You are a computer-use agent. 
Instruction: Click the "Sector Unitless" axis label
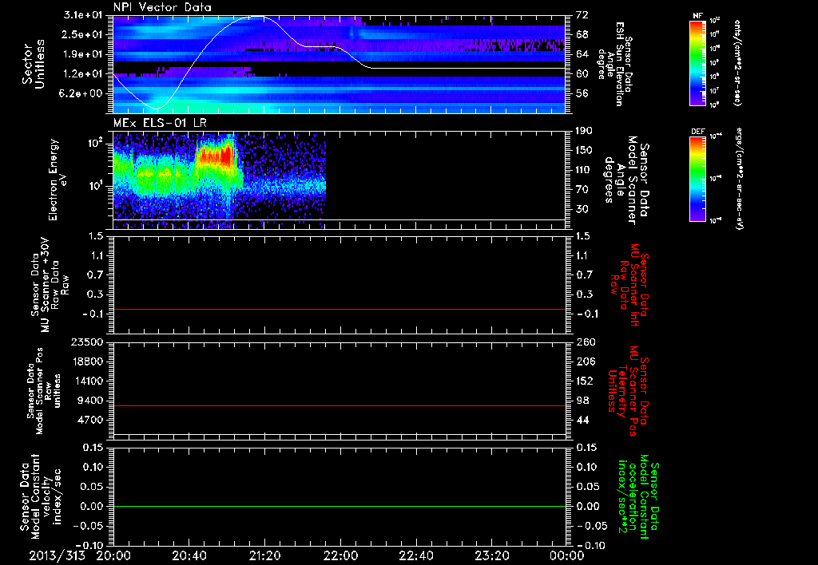pyautogui.click(x=34, y=64)
